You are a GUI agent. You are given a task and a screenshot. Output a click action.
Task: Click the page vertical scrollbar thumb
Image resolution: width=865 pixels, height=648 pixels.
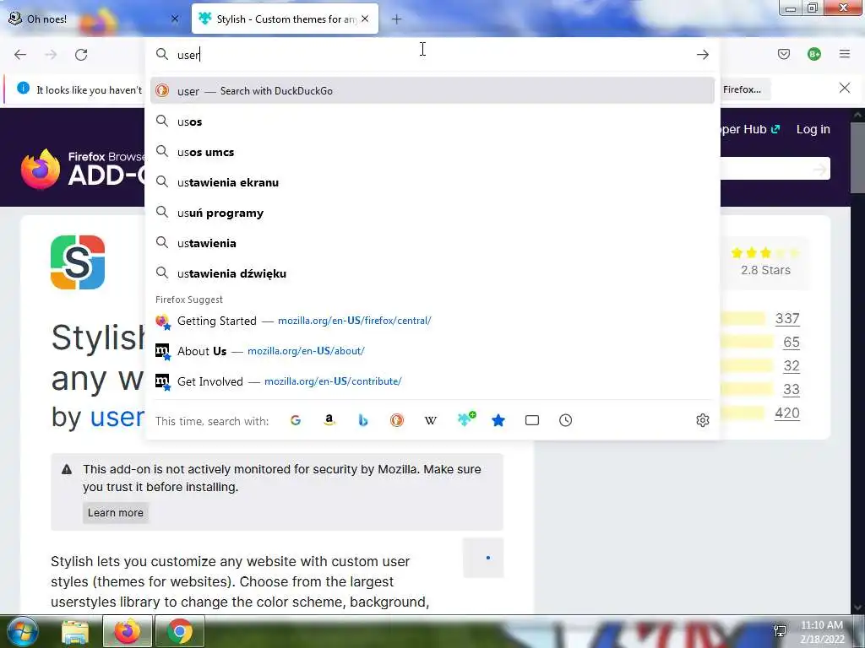point(857,158)
